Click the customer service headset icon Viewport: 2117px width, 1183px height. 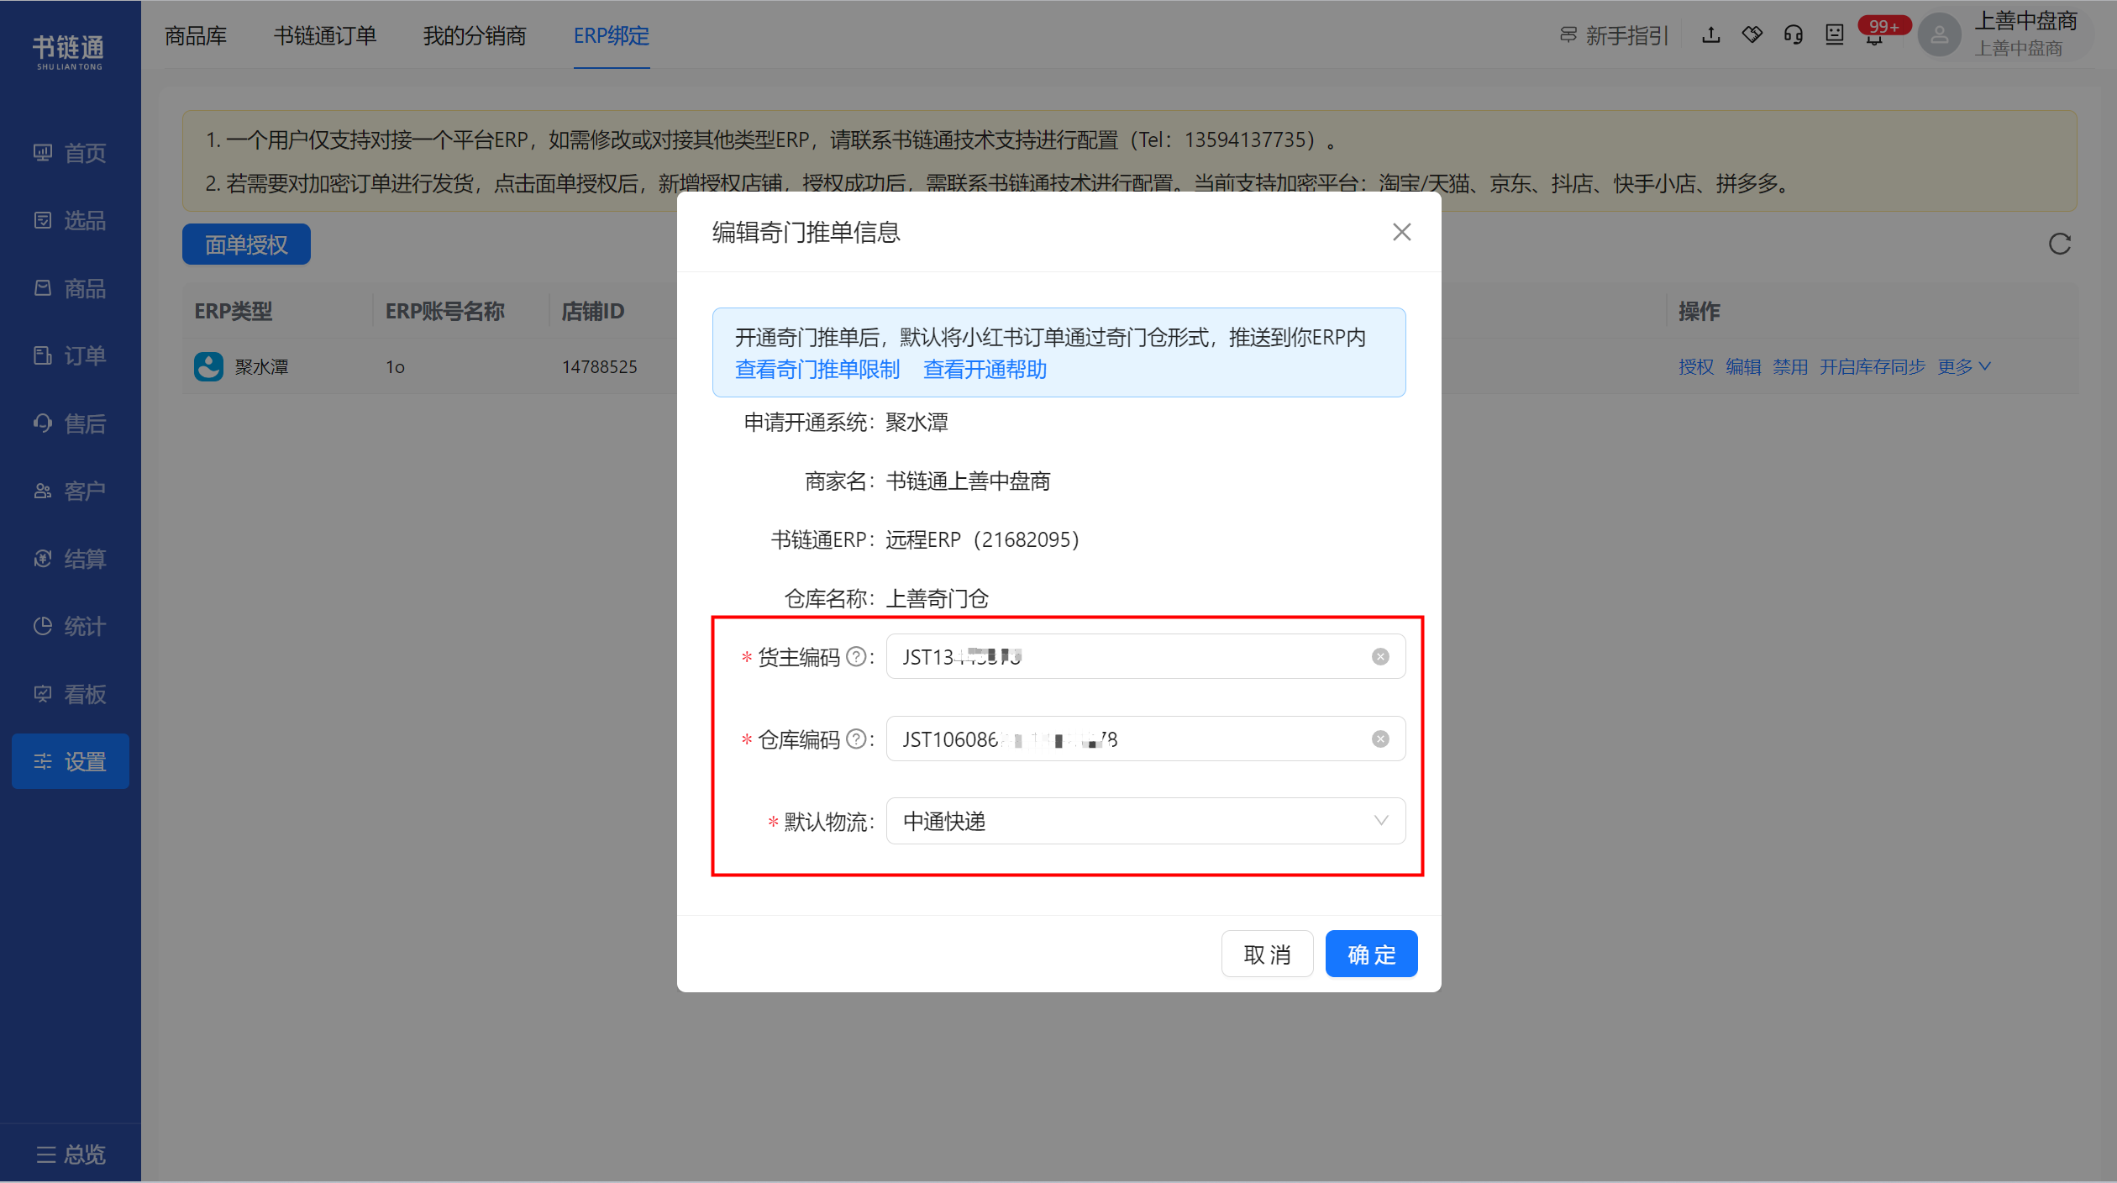pos(1793,35)
